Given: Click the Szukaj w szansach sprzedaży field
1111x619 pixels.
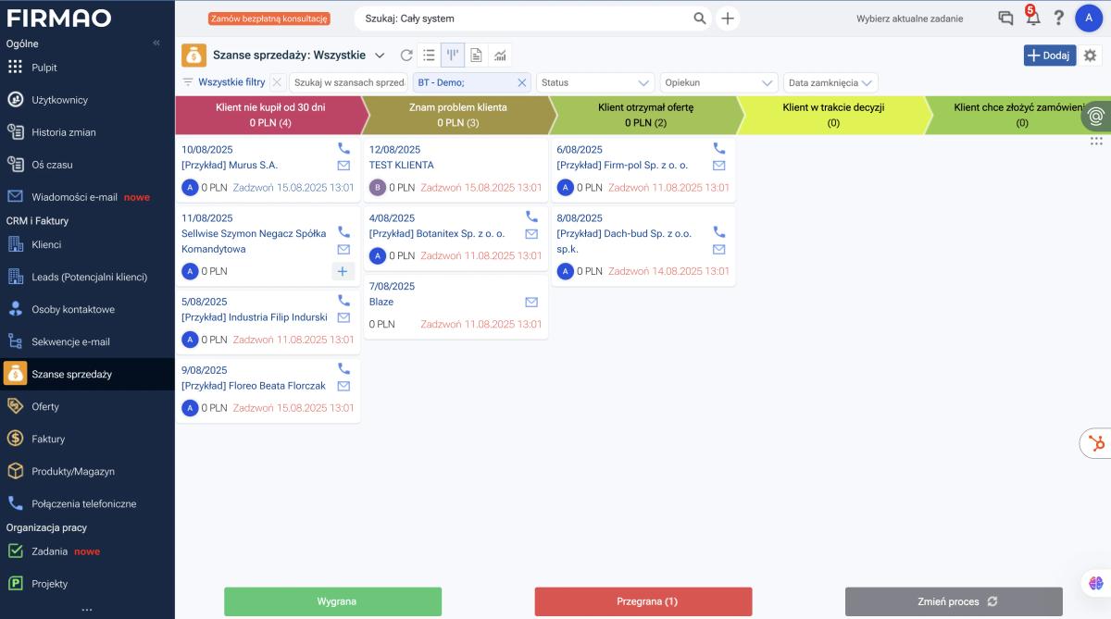Looking at the screenshot, I should pyautogui.click(x=349, y=82).
